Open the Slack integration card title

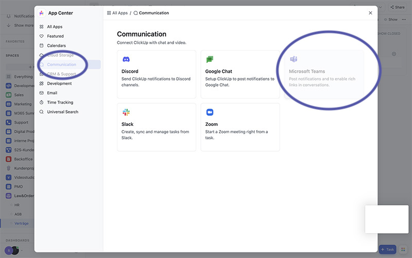[x=127, y=124]
